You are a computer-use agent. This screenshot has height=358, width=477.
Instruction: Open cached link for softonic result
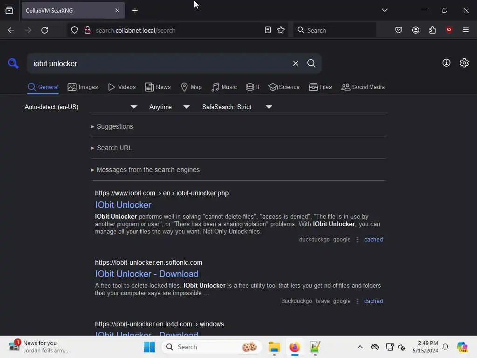(x=374, y=301)
